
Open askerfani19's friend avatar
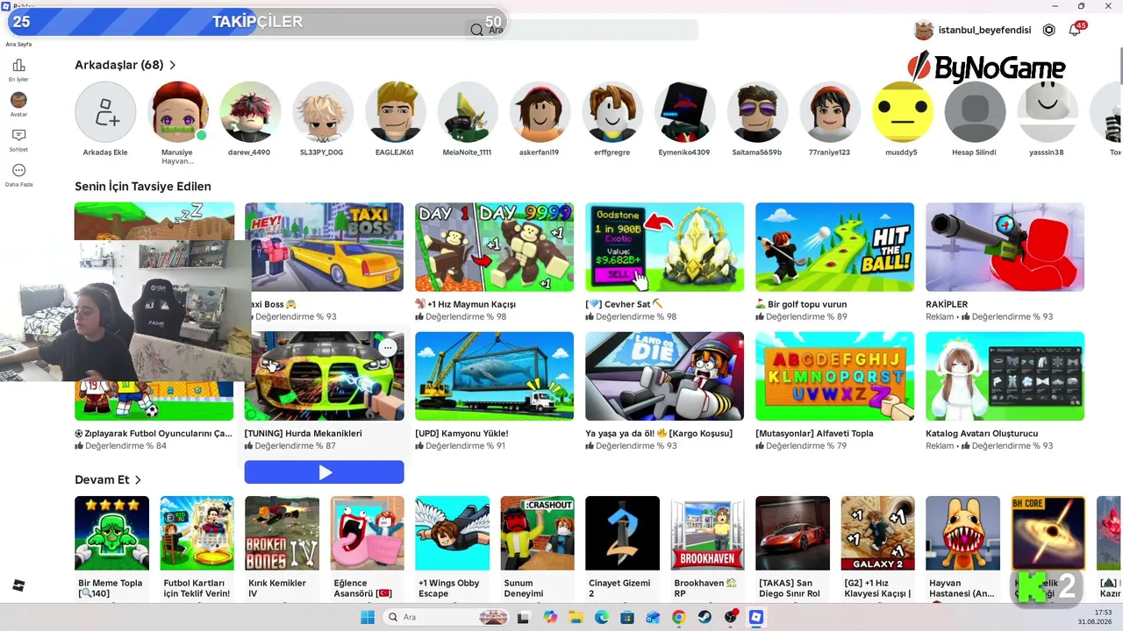pos(540,112)
